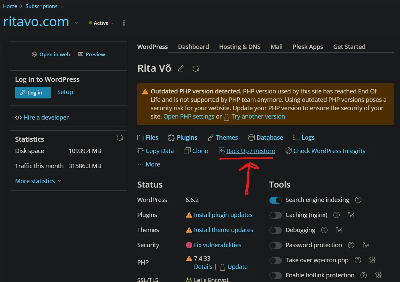This screenshot has width=400, height=282.
Task: Open Enable hotlink protection settings sliders icon
Action: coord(378,275)
